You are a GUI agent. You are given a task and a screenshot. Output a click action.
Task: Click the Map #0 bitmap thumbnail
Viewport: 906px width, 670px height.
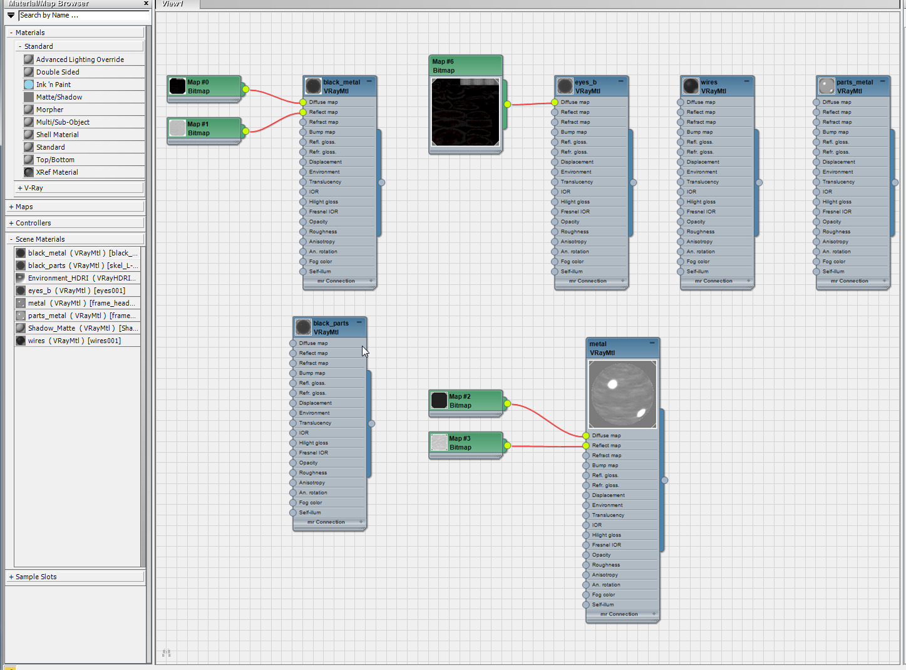pyautogui.click(x=177, y=86)
